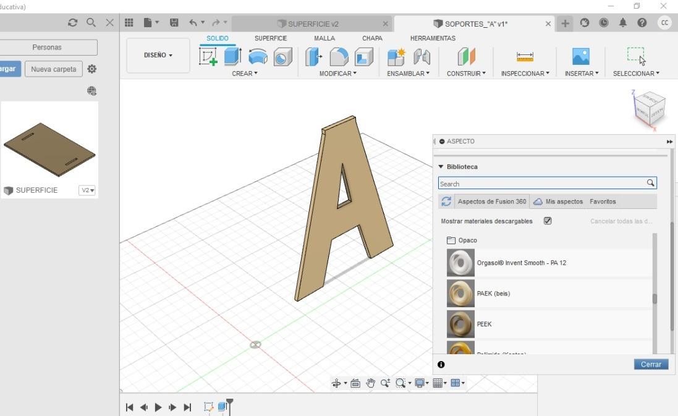
Task: Undo the last action
Action: point(193,22)
